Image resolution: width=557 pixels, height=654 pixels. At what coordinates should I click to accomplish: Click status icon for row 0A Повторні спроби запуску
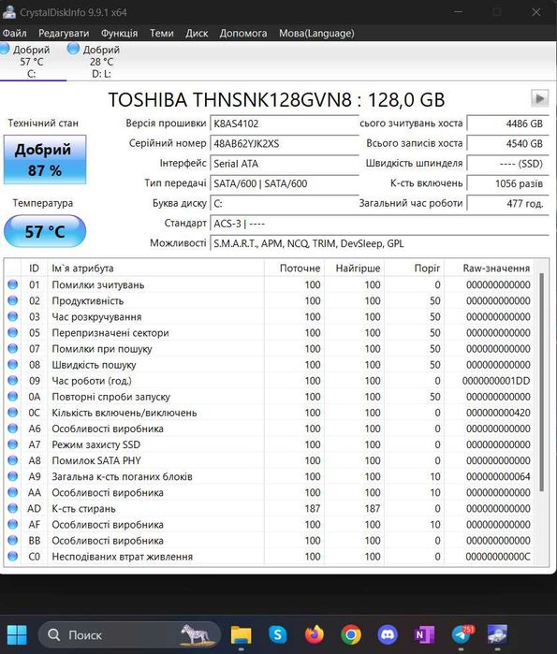pyautogui.click(x=12, y=397)
